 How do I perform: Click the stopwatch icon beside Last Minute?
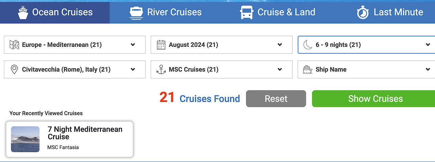click(x=363, y=13)
